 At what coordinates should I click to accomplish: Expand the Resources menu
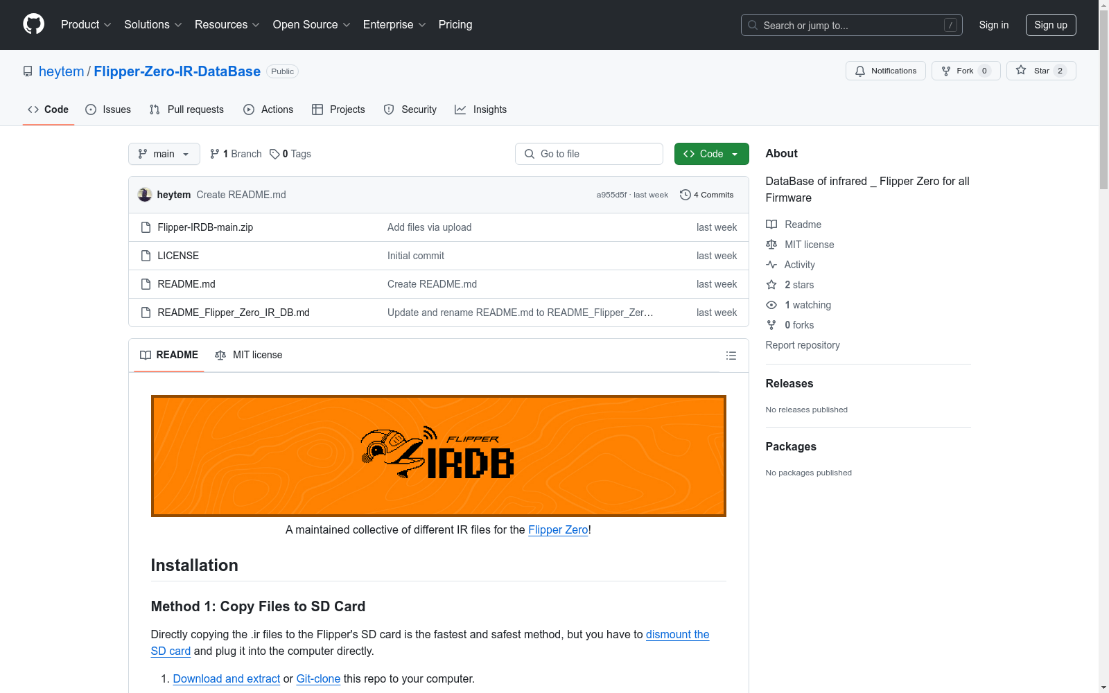click(x=227, y=24)
